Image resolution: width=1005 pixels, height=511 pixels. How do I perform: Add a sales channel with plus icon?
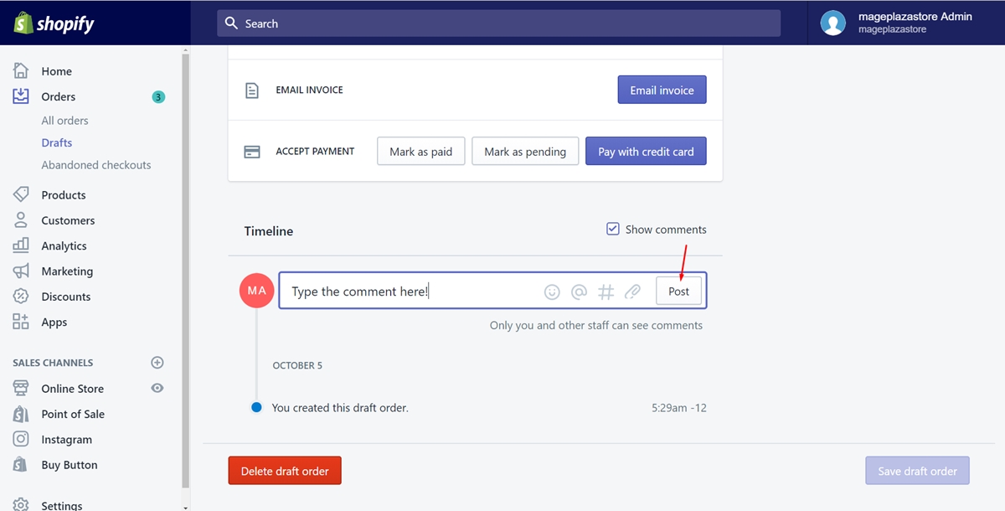click(157, 363)
